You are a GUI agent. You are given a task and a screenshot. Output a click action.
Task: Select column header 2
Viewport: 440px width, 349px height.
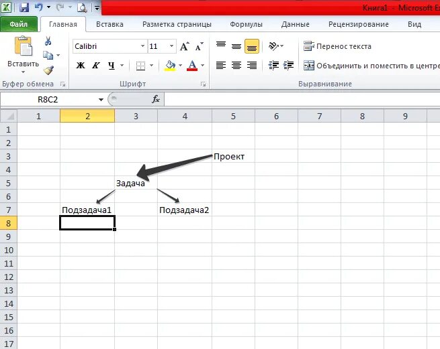tap(87, 116)
